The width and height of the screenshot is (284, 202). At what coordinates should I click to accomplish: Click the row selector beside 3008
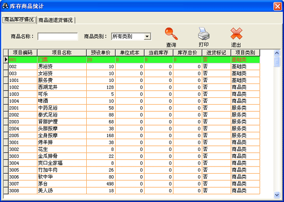coord(6,191)
